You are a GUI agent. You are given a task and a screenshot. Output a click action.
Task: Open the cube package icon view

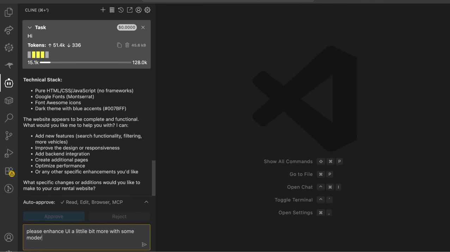(x=9, y=101)
